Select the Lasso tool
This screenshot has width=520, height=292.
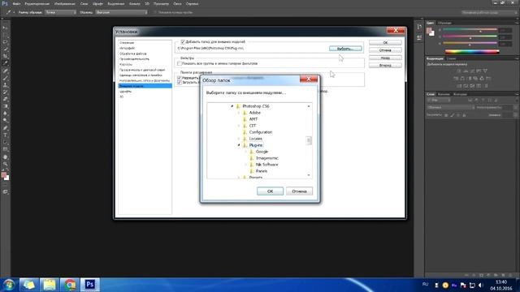click(x=5, y=42)
